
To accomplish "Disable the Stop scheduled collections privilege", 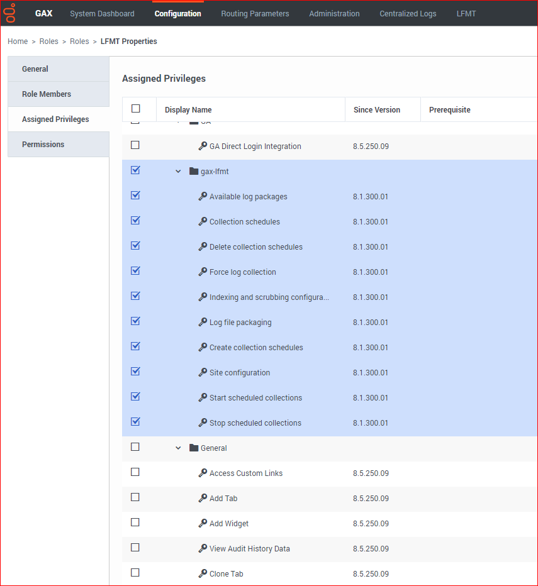I will (x=135, y=421).
